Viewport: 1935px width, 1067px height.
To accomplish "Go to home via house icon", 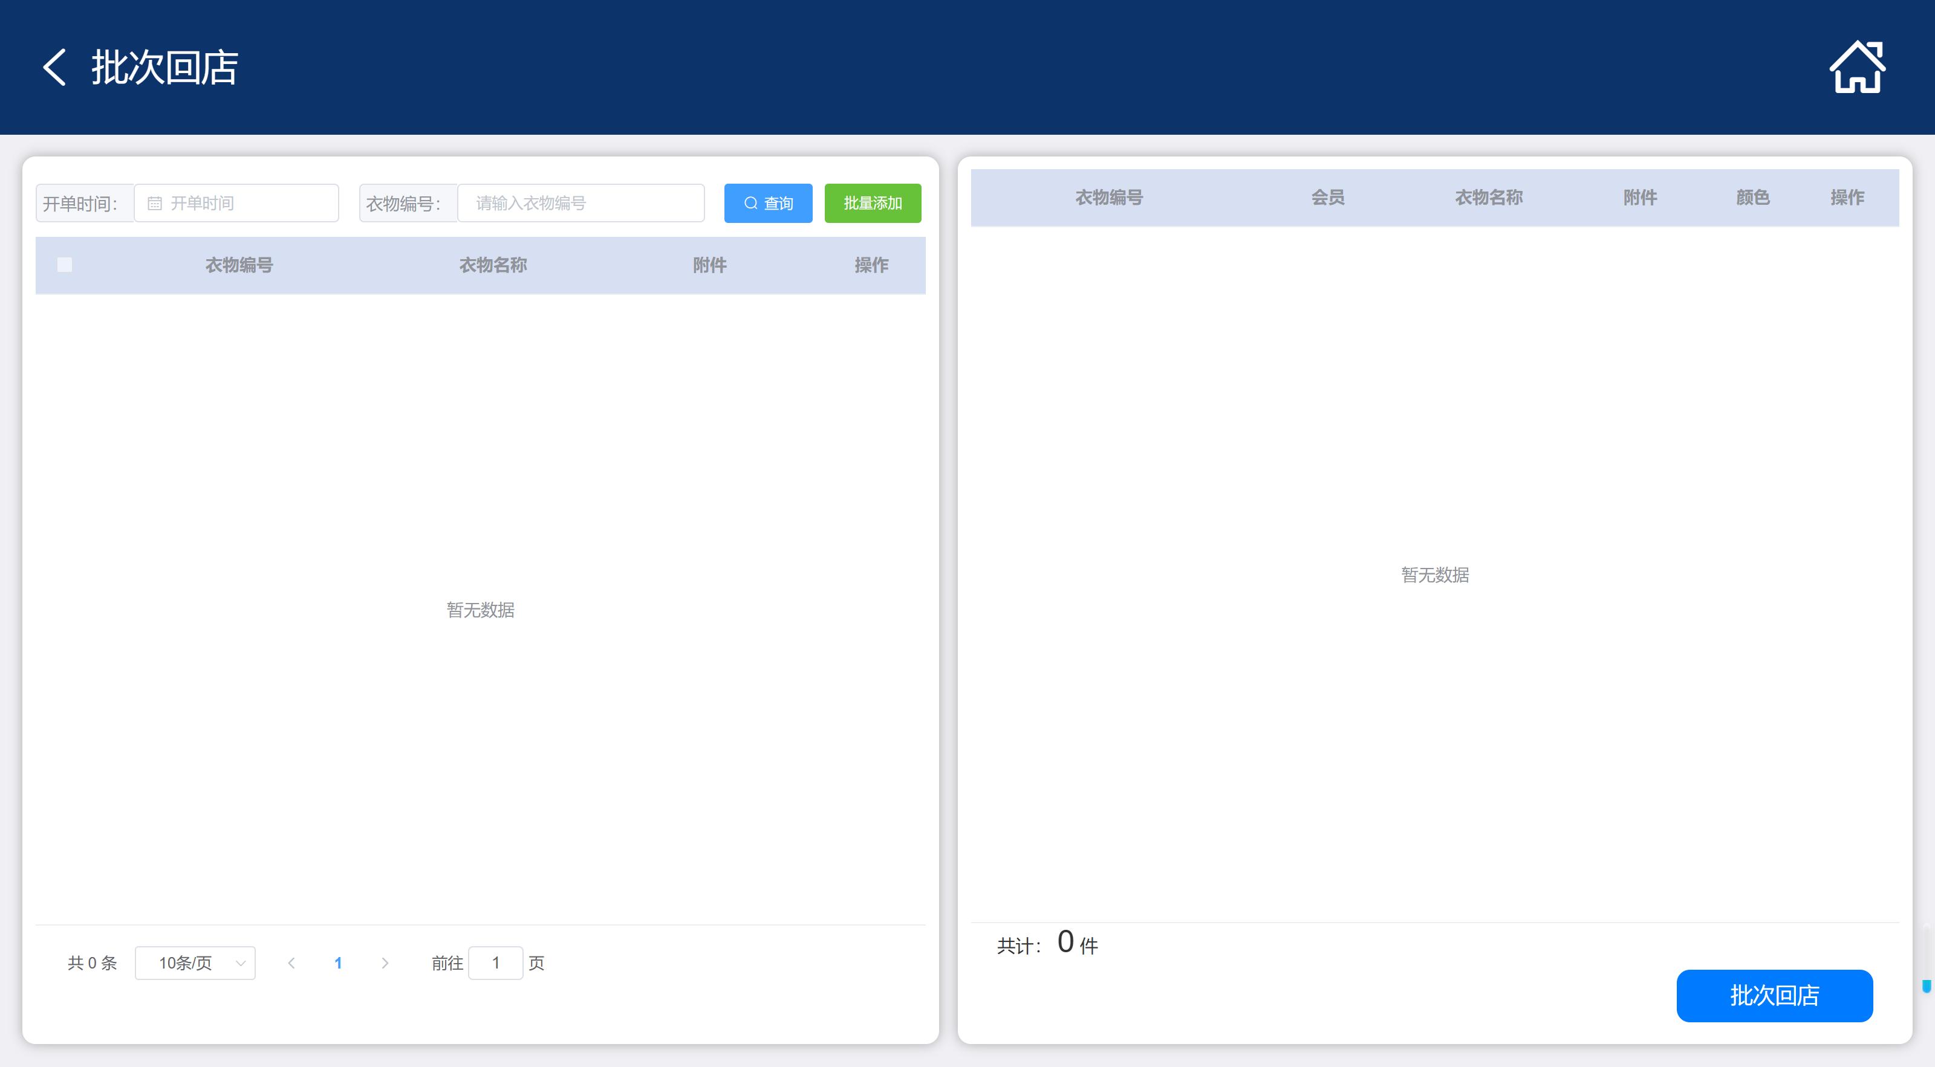I will pos(1856,68).
